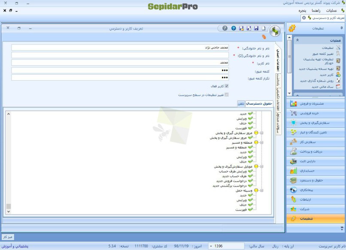Open ارتباطات module in sidebar
Image resolution: width=346 pixels, height=250 pixels.
(x=315, y=199)
